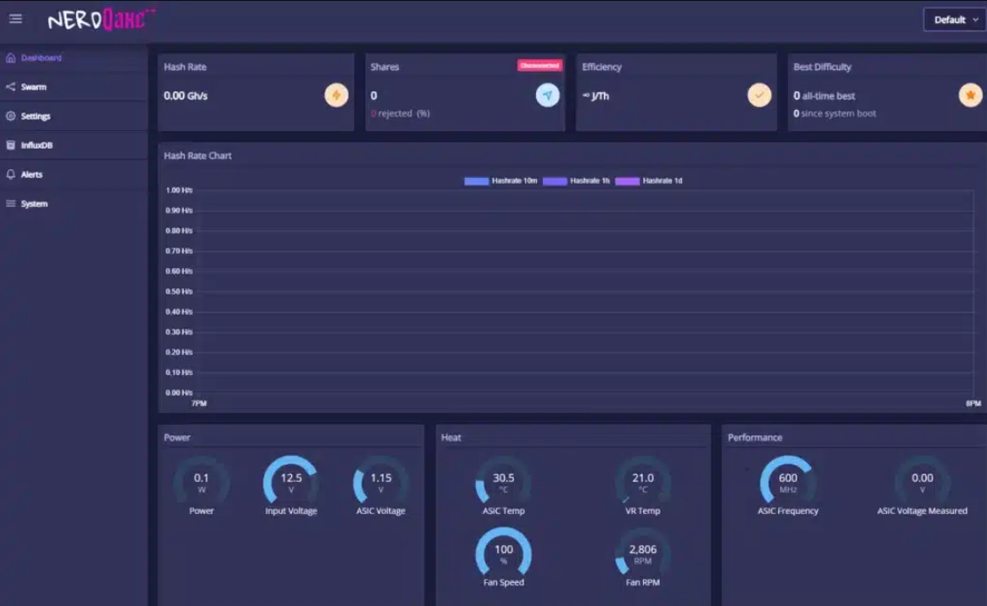987x606 pixels.
Task: Click the ASIC Frequency gauge
Action: 787,483
